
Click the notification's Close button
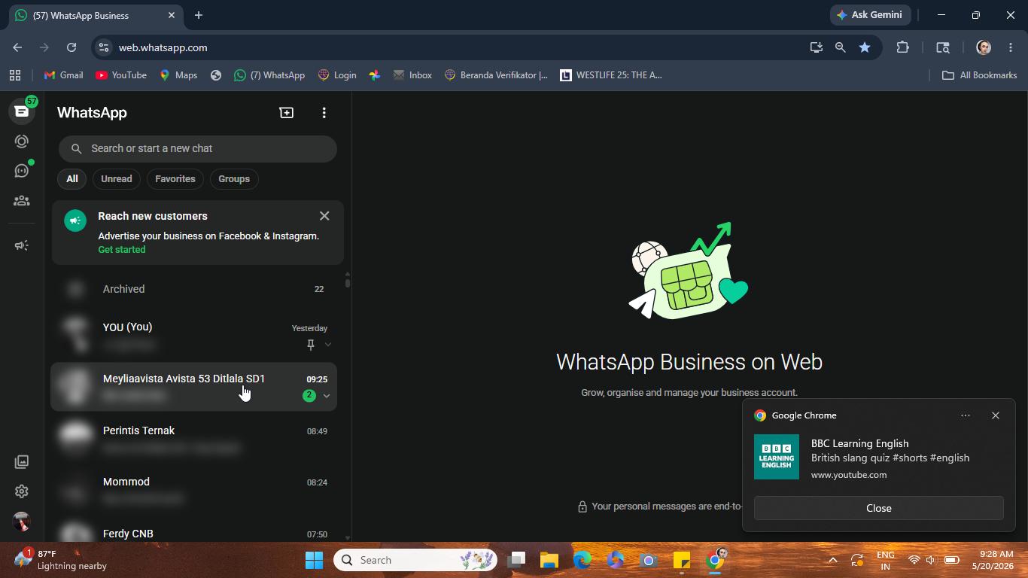tap(879, 508)
